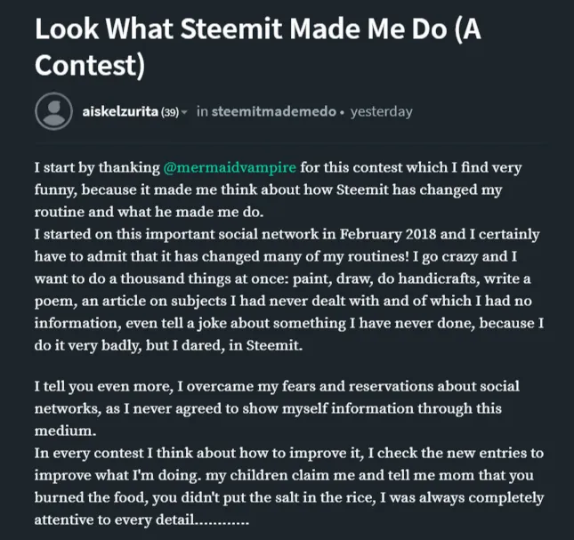This screenshot has height=540, width=574.
Task: Click the final line 'attentive to every detail'
Action: [x=142, y=520]
